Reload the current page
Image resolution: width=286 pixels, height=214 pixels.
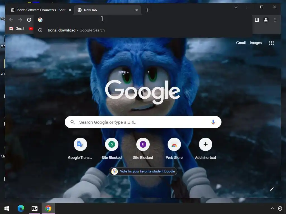29,20
